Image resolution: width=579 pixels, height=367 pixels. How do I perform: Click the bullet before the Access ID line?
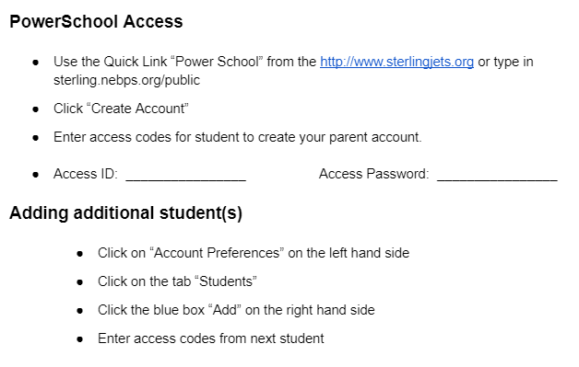[36, 175]
